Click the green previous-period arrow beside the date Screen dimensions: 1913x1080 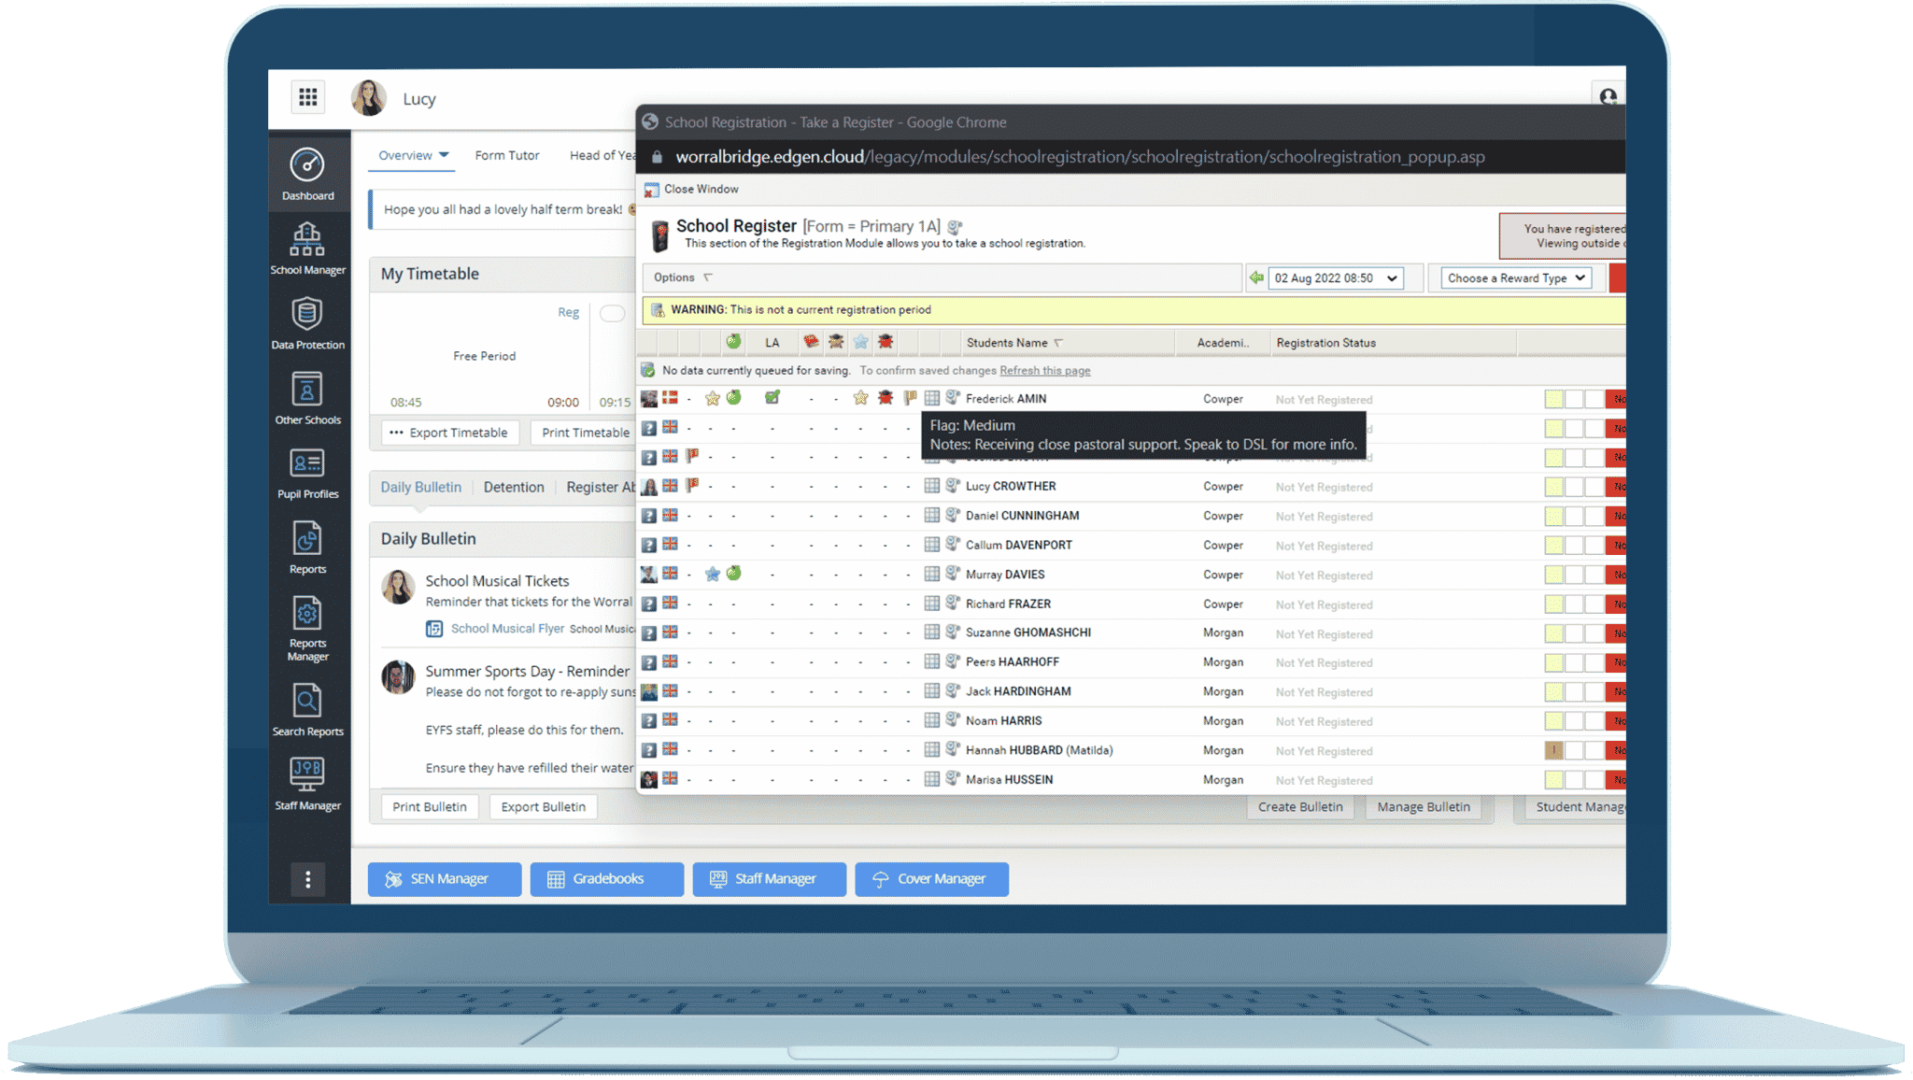[1256, 277]
